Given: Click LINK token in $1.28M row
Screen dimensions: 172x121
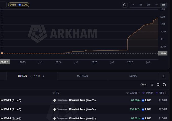Looking at the screenshot, I should [x=146, y=100].
